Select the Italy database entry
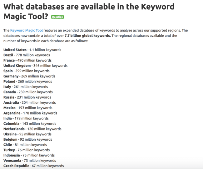The height and width of the screenshot is (169, 203). coord(26,87)
